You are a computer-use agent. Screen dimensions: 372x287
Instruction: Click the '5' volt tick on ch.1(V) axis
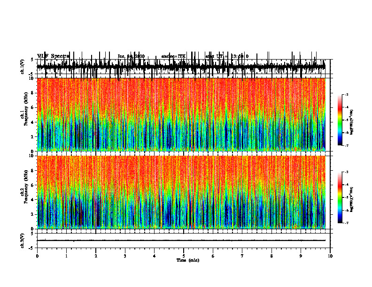(32, 60)
